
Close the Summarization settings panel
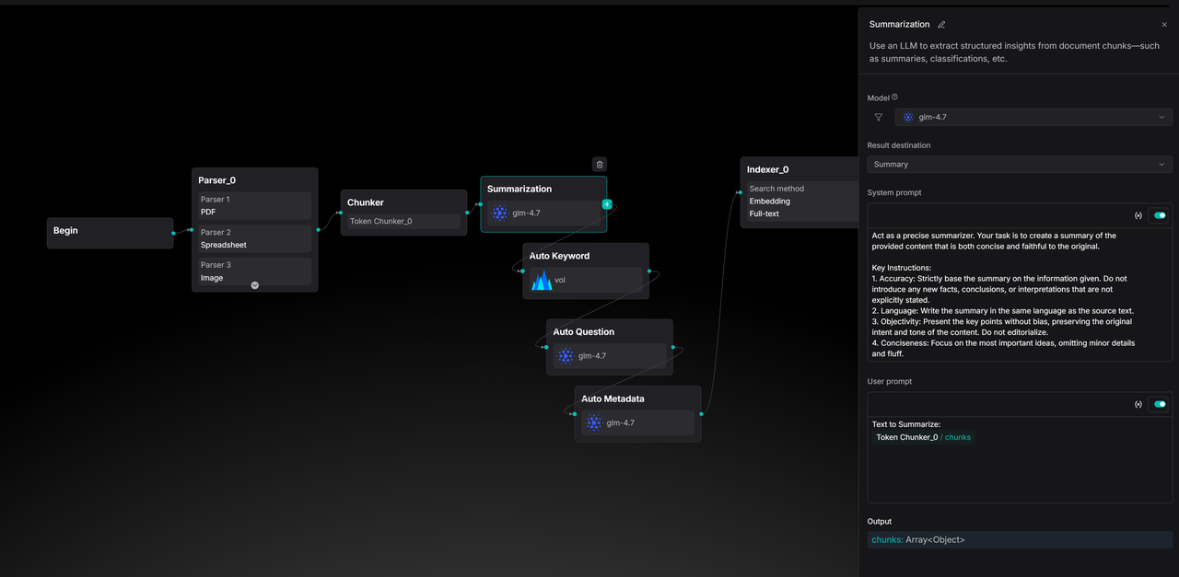[x=1164, y=25]
